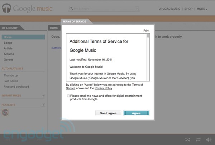The width and height of the screenshot is (215, 145).
Task: Click 'Last modified: November 16, 2011' text
Action: pyautogui.click(x=91, y=60)
